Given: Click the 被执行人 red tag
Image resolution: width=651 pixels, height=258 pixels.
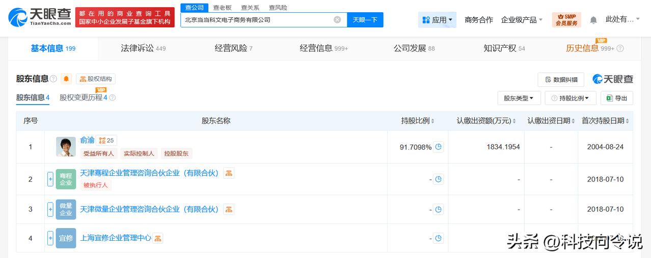Looking at the screenshot, I should [96, 185].
